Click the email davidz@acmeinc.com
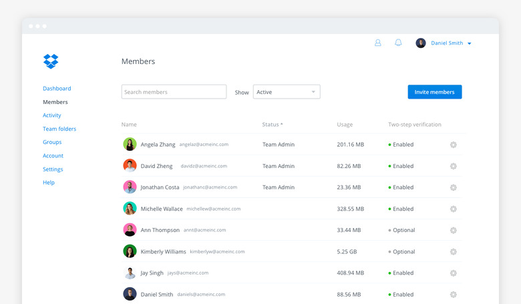The width and height of the screenshot is (521, 304). [204, 166]
